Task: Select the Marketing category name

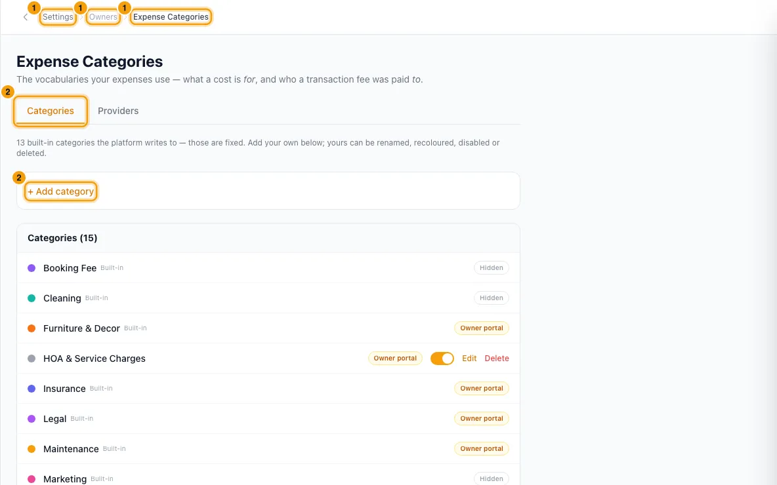Action: 65,479
